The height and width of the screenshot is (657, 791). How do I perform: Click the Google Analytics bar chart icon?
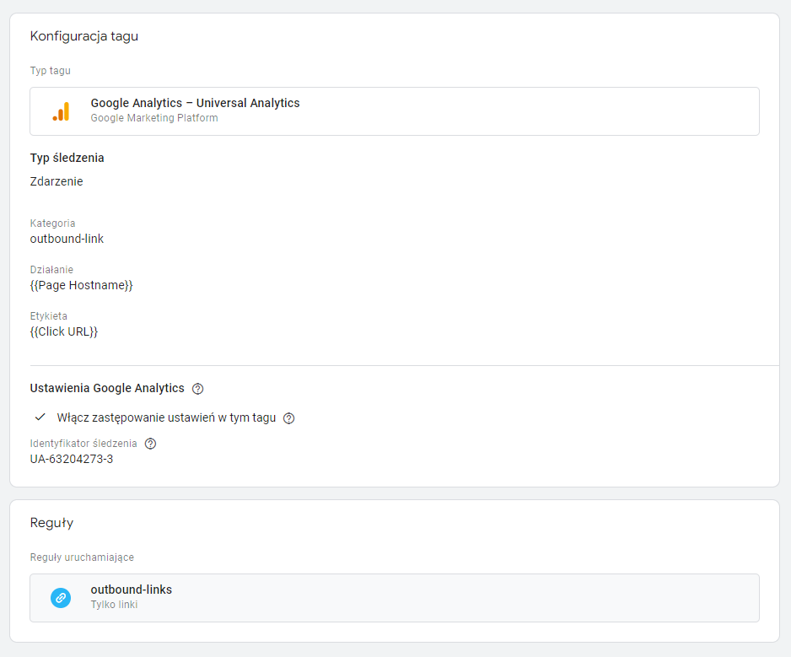point(61,111)
